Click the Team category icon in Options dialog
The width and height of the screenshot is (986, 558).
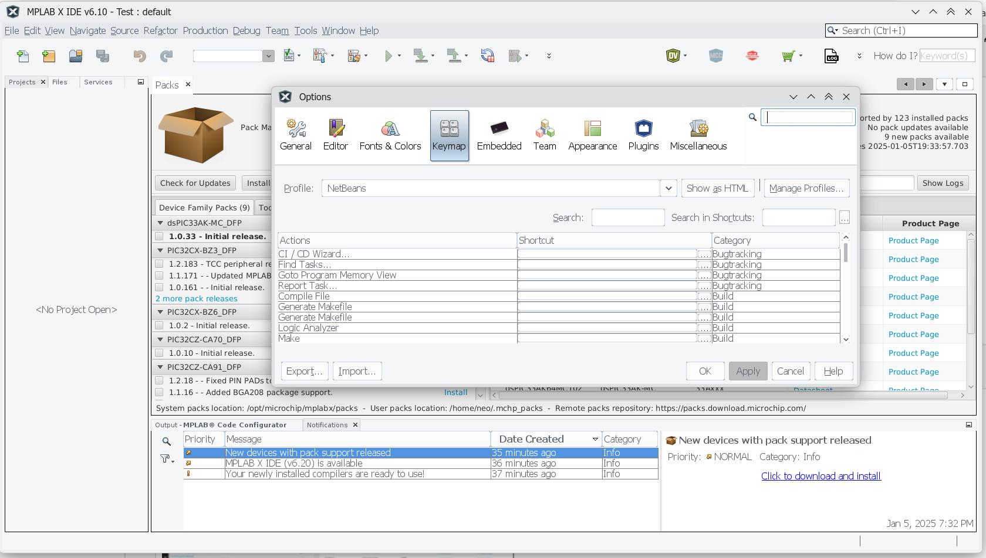pos(545,135)
